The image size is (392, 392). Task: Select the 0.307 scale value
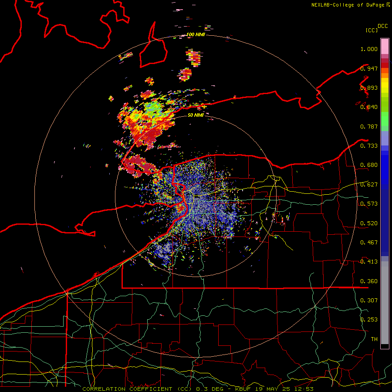tap(369, 301)
